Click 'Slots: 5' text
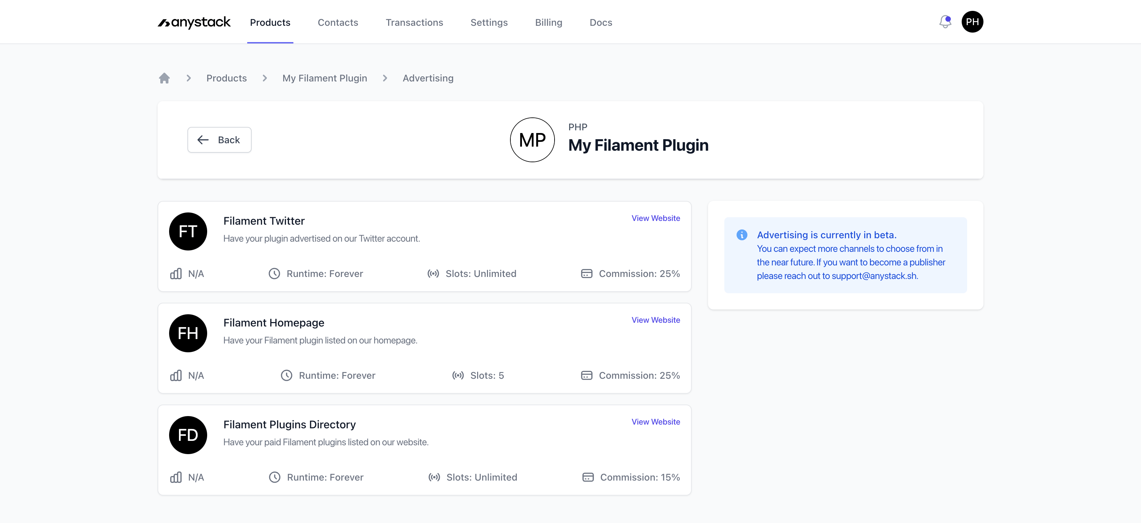This screenshot has height=523, width=1141. pos(487,375)
